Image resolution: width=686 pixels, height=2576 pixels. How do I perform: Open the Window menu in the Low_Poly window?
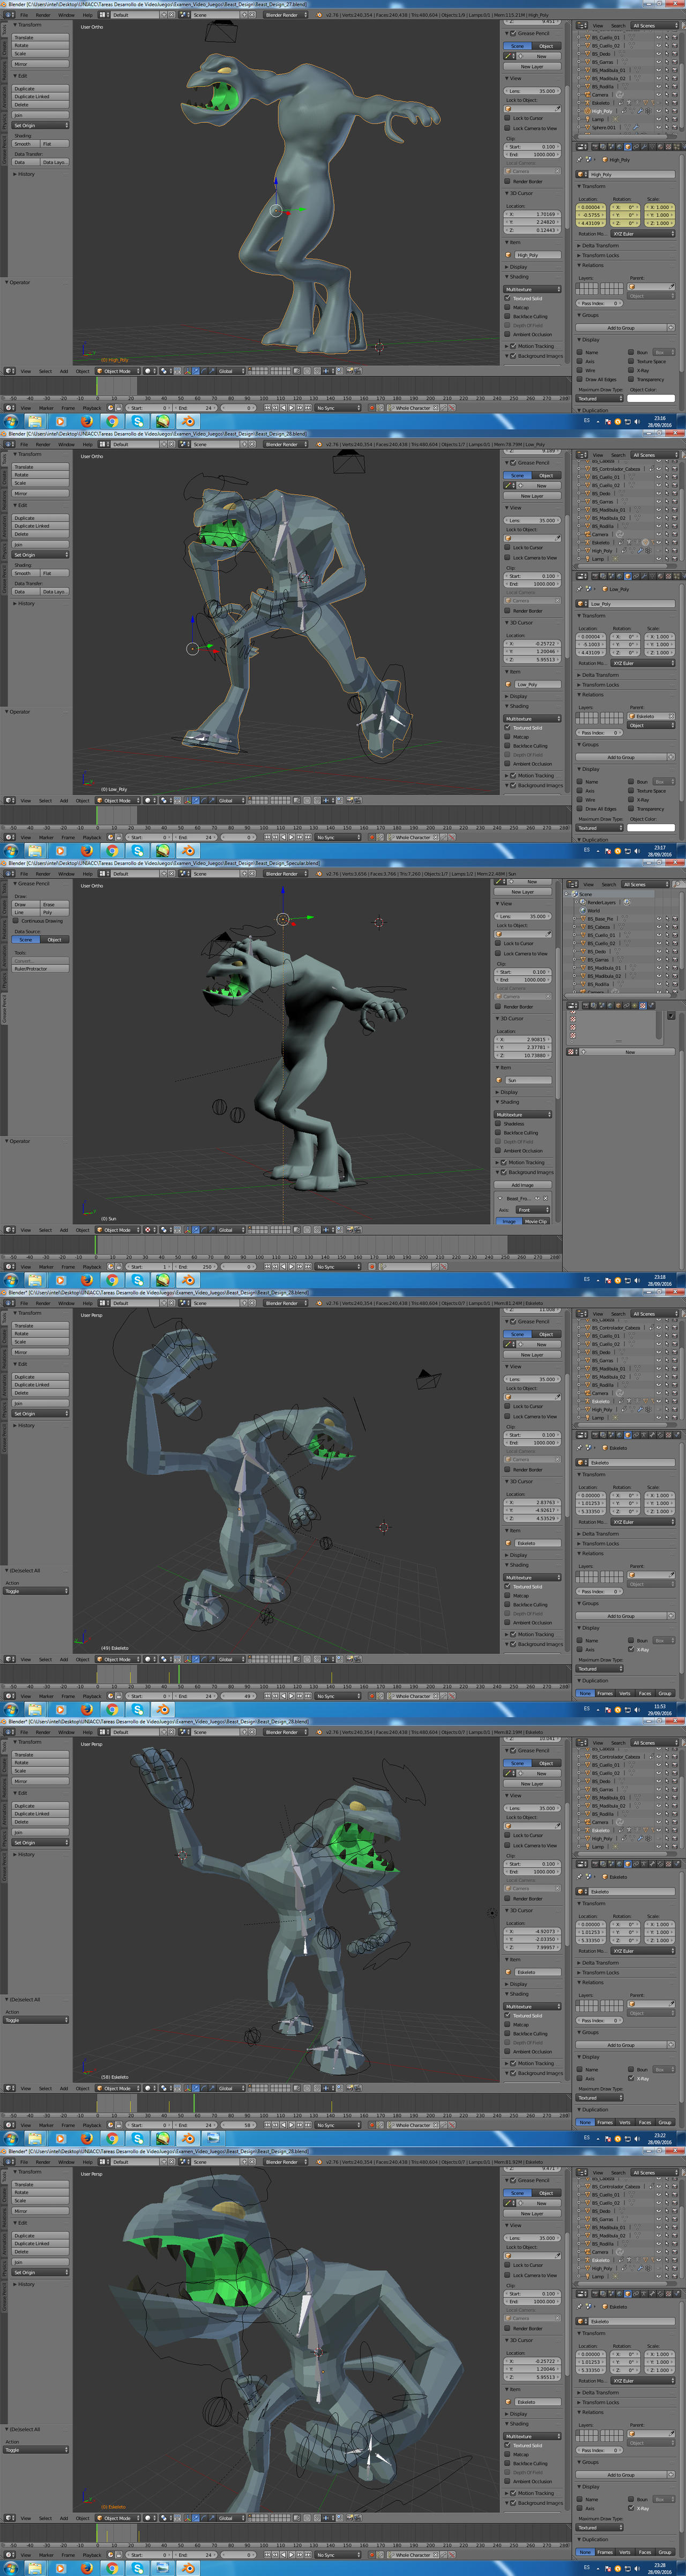[66, 445]
